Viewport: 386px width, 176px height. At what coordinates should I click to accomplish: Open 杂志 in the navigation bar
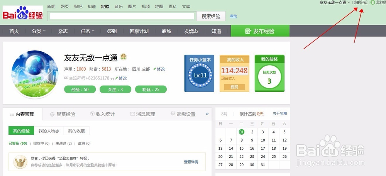pos(63,31)
